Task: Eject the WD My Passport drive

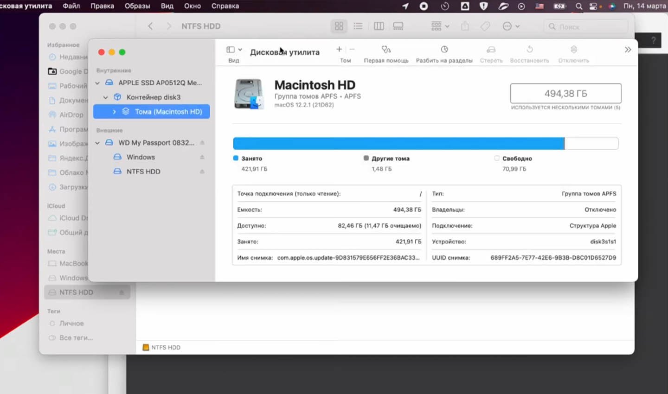Action: (x=202, y=143)
